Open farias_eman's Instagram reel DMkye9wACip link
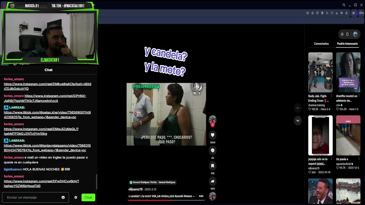 click(47, 86)
